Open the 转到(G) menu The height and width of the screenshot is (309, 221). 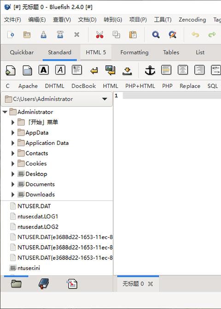point(113,19)
